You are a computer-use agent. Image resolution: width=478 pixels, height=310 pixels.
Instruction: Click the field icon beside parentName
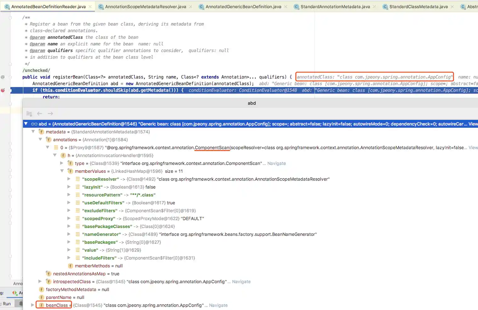coord(41,297)
